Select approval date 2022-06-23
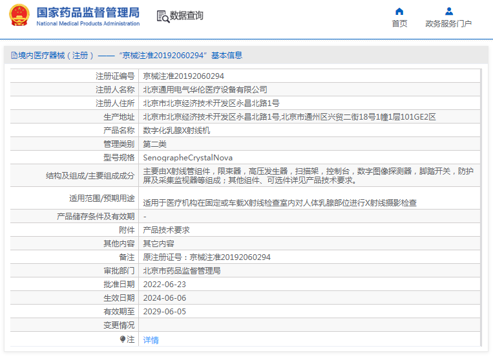Viewport: 493px width, 357px height. (164, 285)
